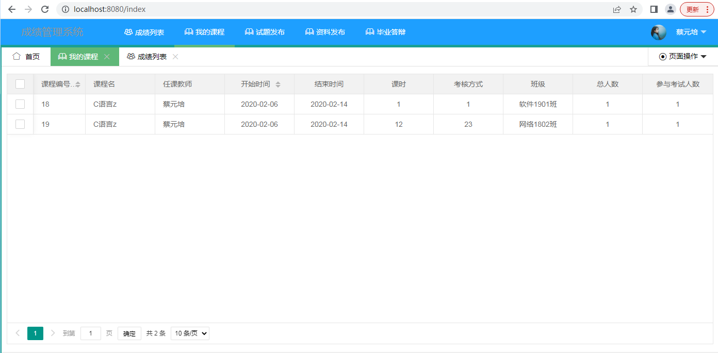718x353 pixels.
Task: Toggle the select-all checkbox in table header
Action: [20, 84]
